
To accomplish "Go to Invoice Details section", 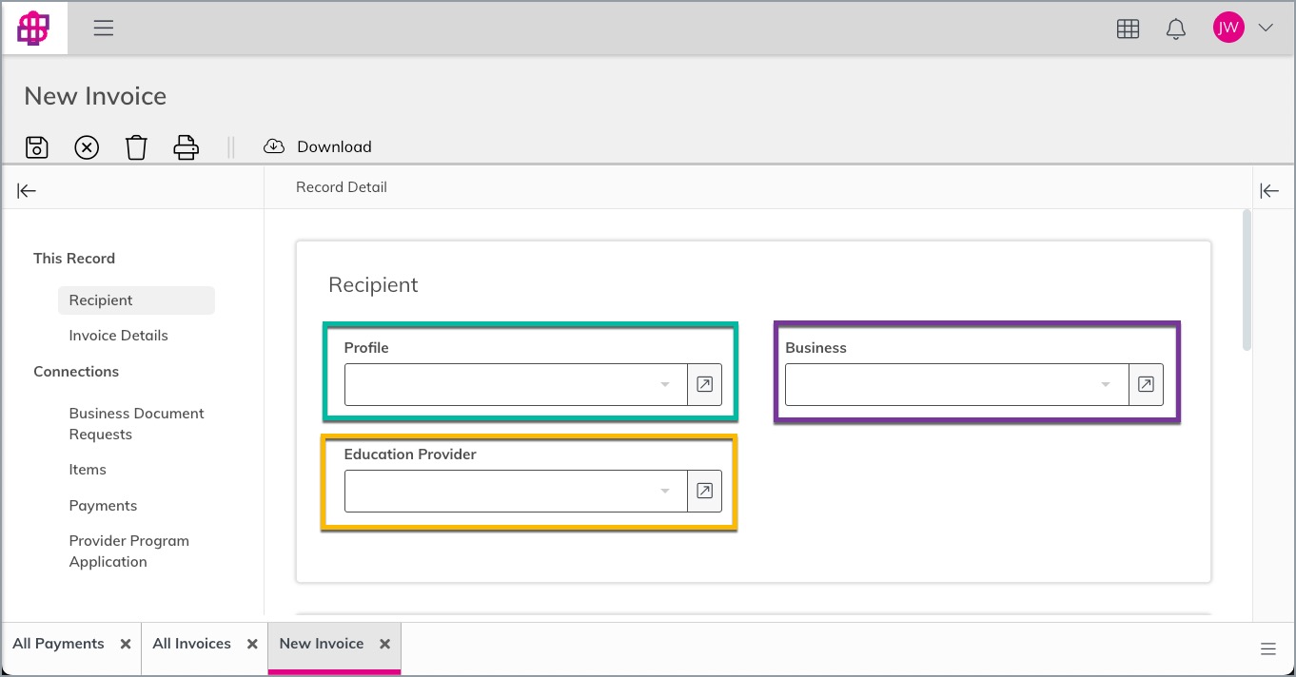I will (118, 336).
